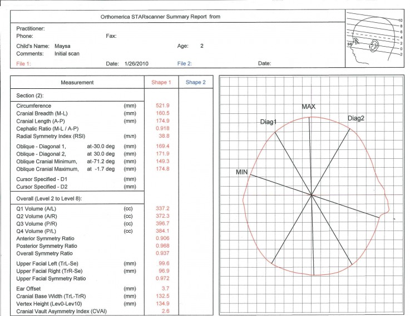Click the File 2 label
The width and height of the screenshot is (410, 316).
pyautogui.click(x=185, y=63)
